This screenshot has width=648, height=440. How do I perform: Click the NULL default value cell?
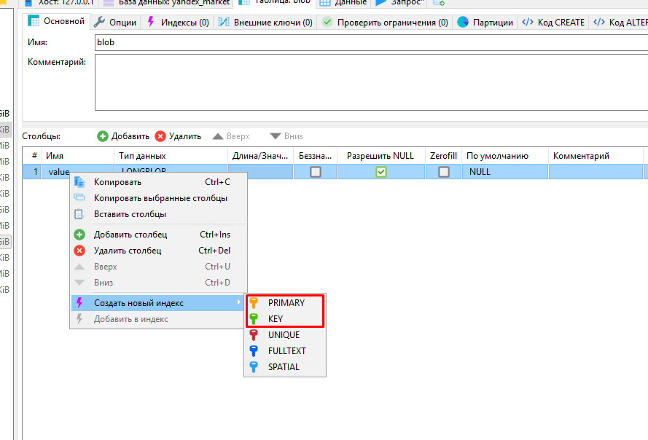(505, 172)
